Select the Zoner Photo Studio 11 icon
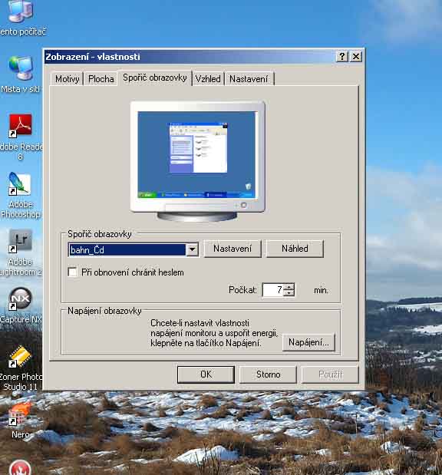 [20, 356]
